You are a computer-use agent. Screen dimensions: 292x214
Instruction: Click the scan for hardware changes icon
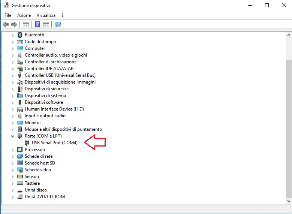58,24
